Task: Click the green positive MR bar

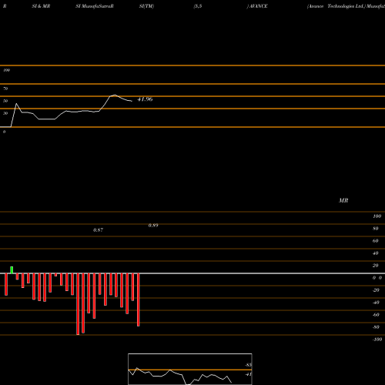Action: point(12,270)
